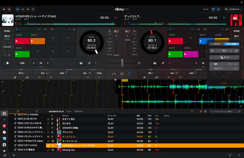Open deck 2 FX above the cue pads
The image size is (244, 158).
click(x=205, y=29)
